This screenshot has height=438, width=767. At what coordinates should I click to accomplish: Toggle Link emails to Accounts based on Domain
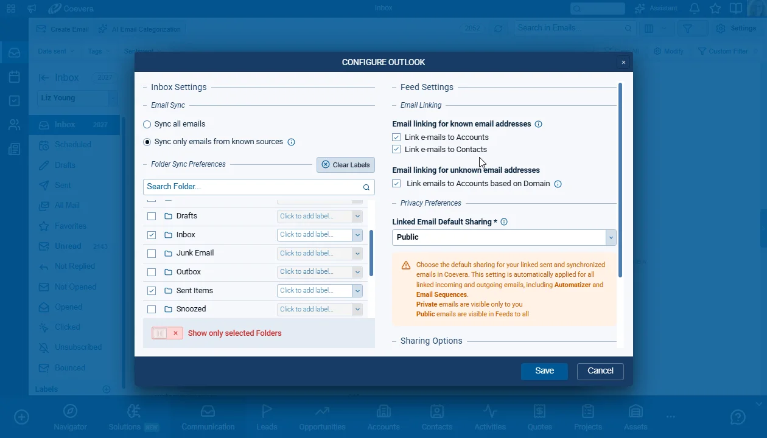(396, 184)
